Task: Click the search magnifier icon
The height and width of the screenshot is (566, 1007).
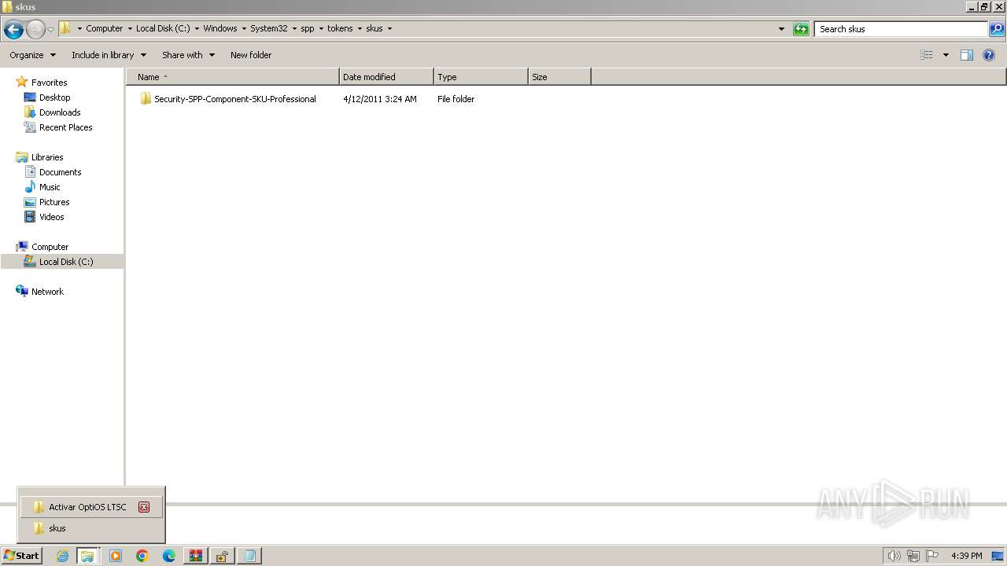Action: coord(997,29)
